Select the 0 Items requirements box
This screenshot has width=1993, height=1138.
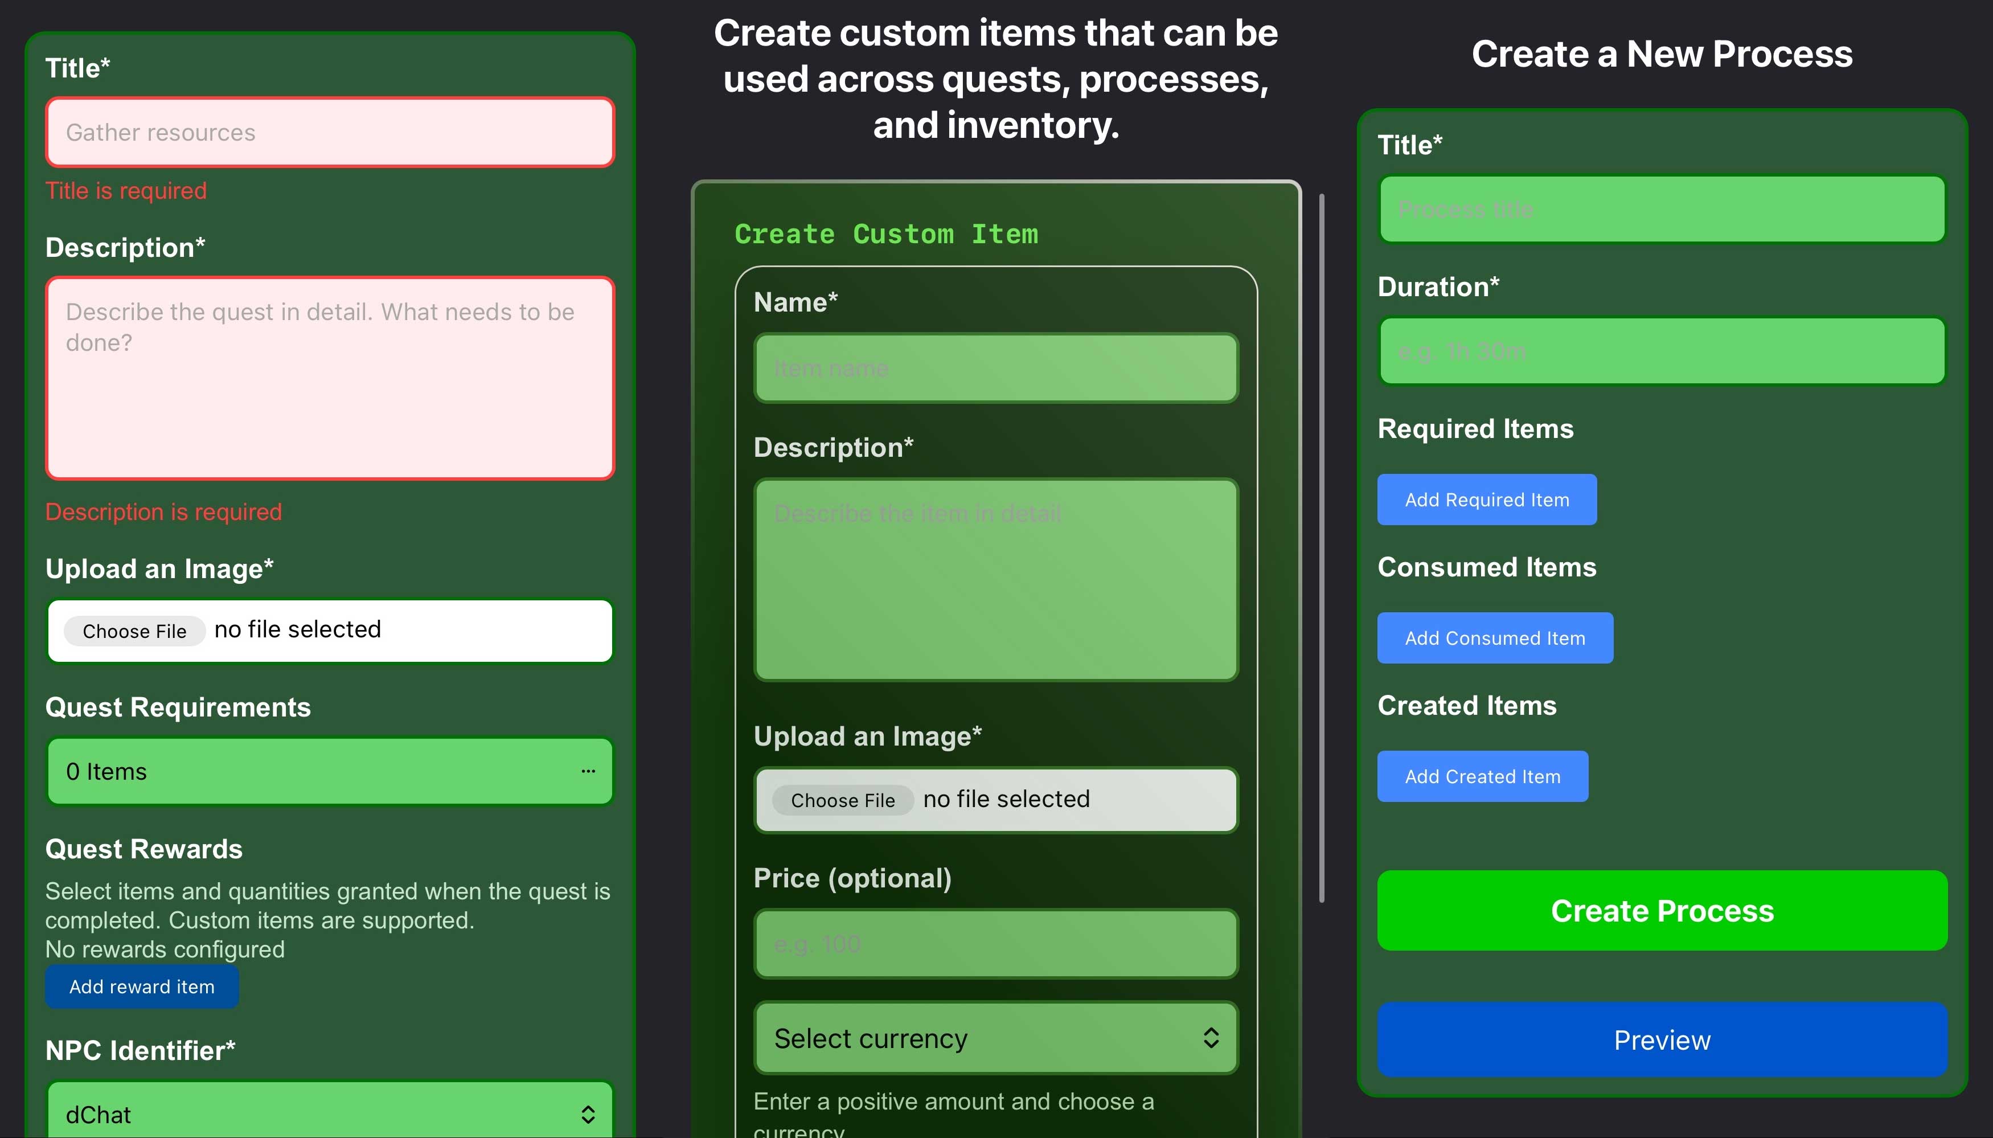pos(313,771)
